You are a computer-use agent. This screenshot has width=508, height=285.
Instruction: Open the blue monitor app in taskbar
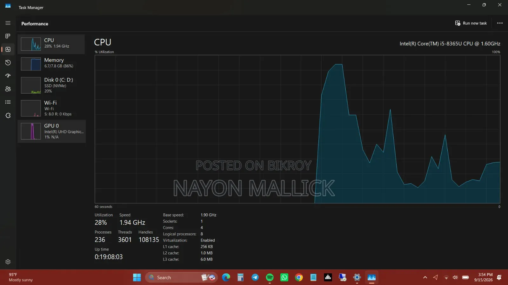tap(343, 277)
